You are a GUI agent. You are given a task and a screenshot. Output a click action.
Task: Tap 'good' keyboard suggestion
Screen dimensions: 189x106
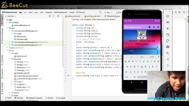152,57
